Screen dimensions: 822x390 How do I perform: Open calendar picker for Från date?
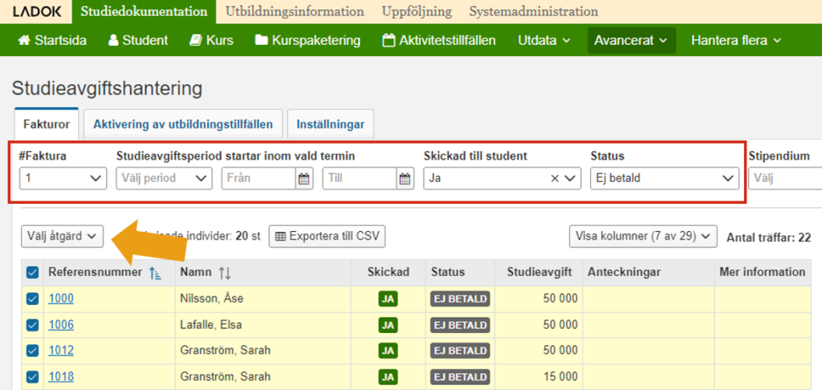tap(304, 179)
